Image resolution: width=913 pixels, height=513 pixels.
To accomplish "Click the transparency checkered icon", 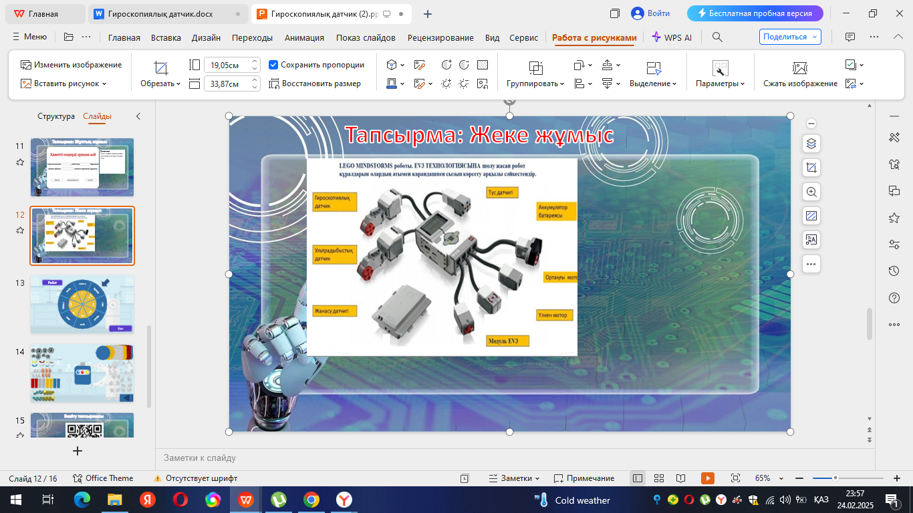I will [x=483, y=65].
